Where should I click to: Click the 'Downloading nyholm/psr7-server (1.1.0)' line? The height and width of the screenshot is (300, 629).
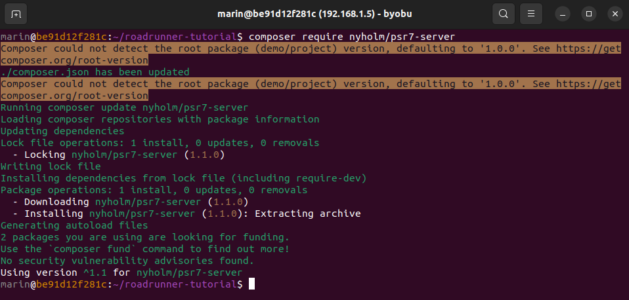[x=131, y=202]
